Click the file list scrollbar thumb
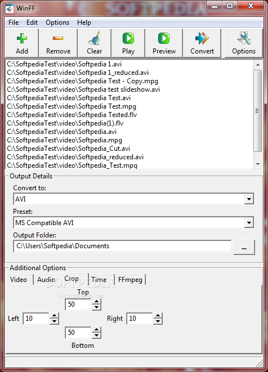Image resolution: width=268 pixels, height=372 pixels. tap(258, 110)
